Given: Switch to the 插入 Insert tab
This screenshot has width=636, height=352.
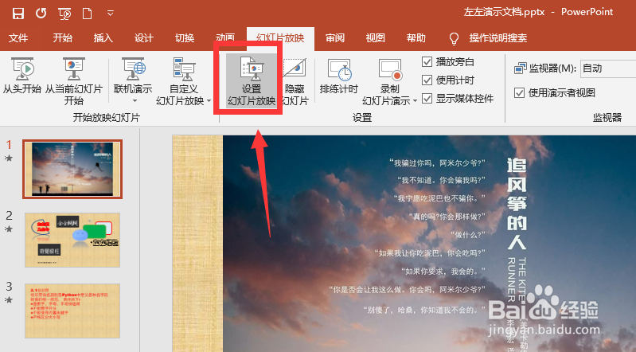Looking at the screenshot, I should (x=103, y=38).
